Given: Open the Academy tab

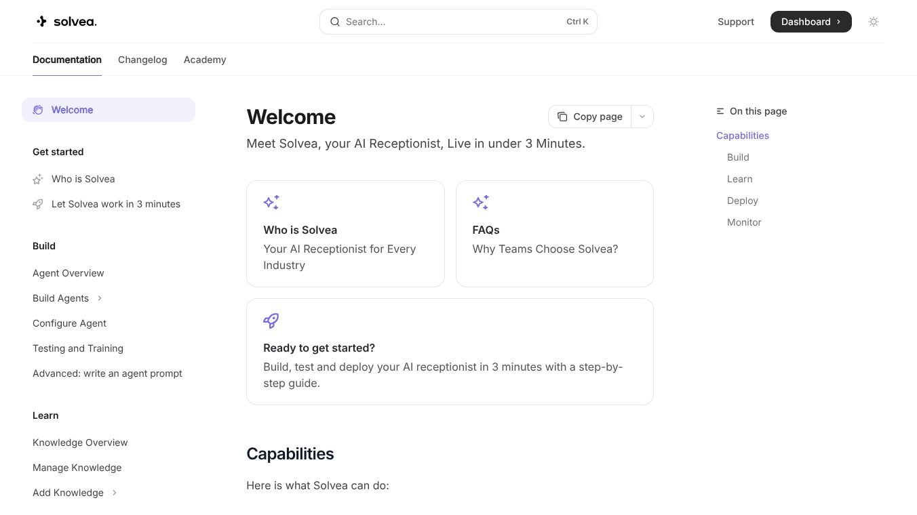Looking at the screenshot, I should pyautogui.click(x=205, y=60).
